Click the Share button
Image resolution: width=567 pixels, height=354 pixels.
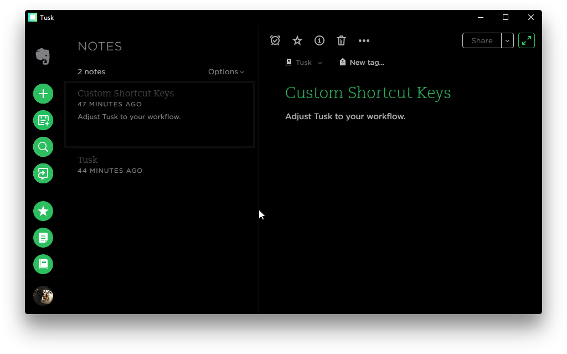point(482,40)
